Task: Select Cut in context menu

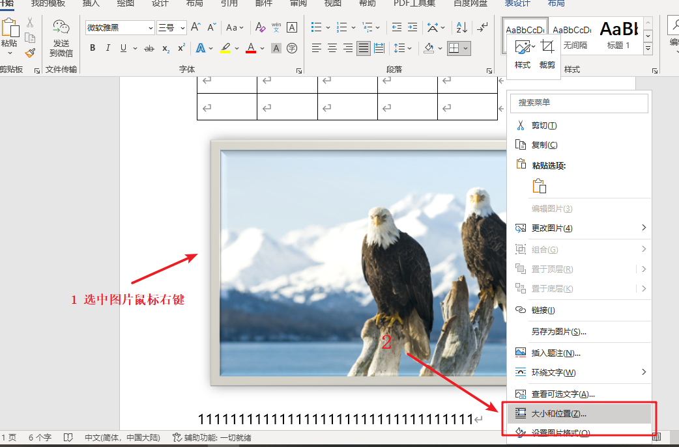Action: pos(579,126)
